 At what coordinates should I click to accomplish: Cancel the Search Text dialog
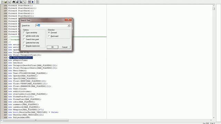65,47
